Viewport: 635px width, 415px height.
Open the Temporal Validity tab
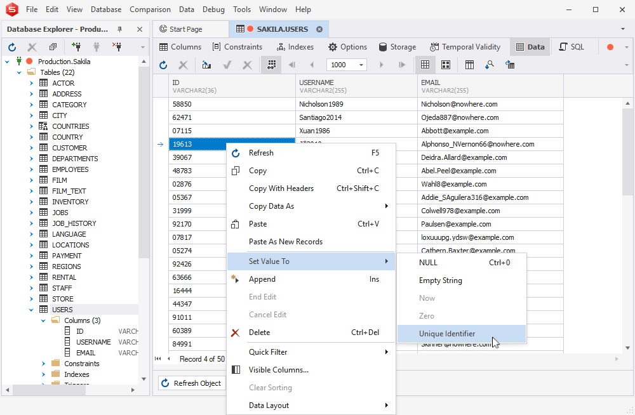pyautogui.click(x=465, y=47)
